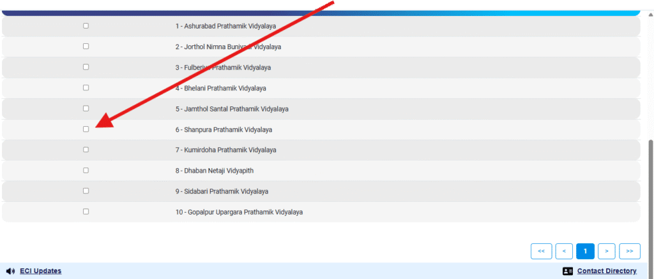Click the vertical scrollbar on the right
The height and width of the screenshot is (279, 654).
650,191
